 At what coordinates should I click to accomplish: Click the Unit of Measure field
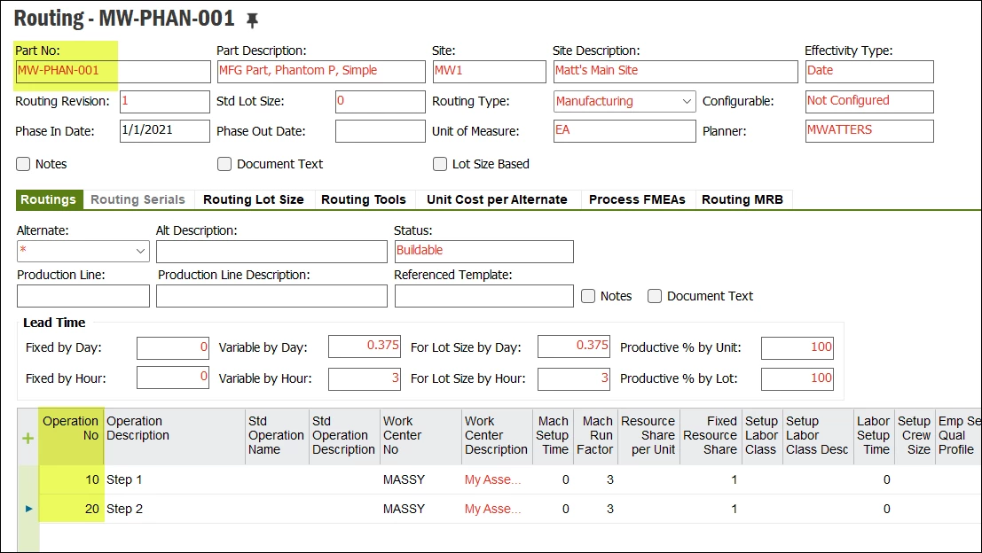click(625, 131)
